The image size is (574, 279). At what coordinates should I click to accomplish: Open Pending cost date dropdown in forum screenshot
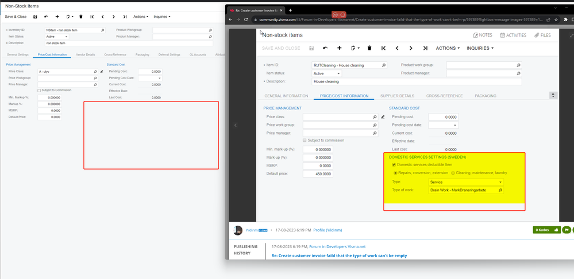pyautogui.click(x=455, y=125)
